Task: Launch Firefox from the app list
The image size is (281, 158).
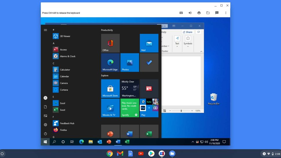Action: click(60, 130)
